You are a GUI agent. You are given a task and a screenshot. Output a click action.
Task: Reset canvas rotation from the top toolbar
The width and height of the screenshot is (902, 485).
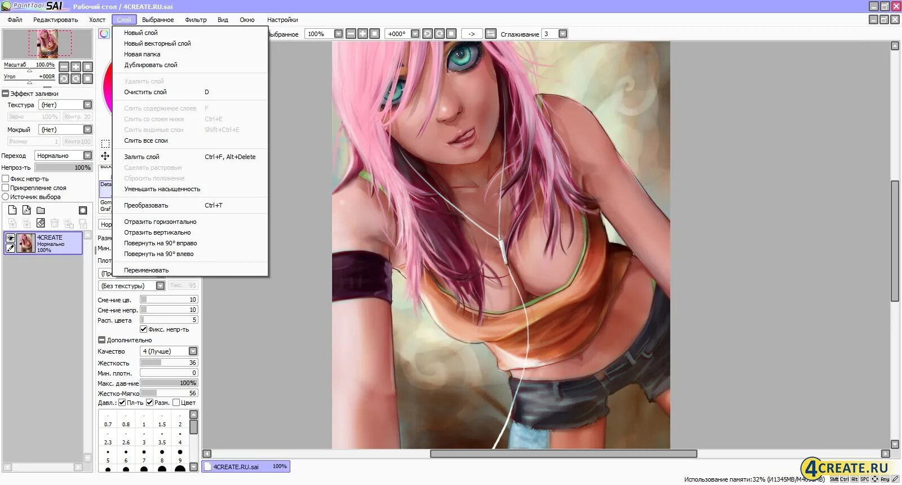coord(451,34)
